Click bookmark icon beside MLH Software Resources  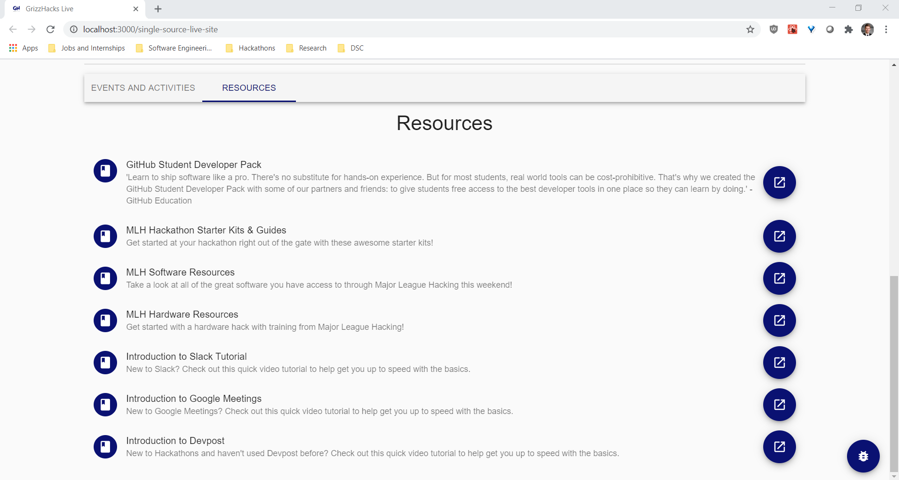[105, 278]
